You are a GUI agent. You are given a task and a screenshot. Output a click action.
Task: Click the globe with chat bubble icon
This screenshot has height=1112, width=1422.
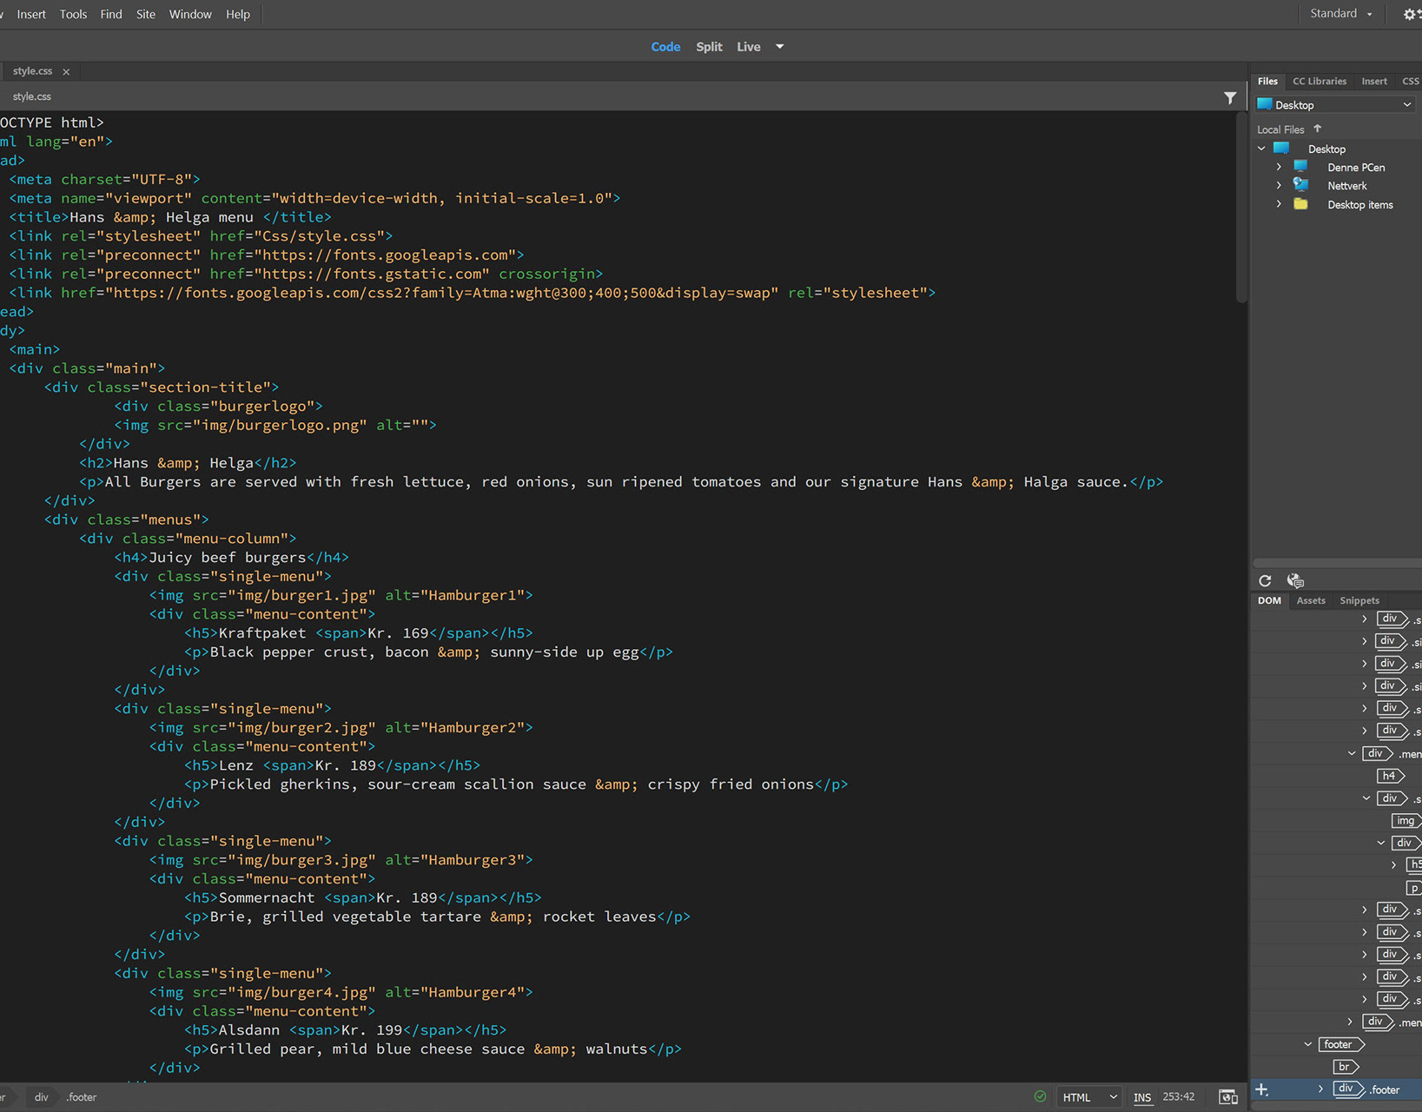[1295, 580]
